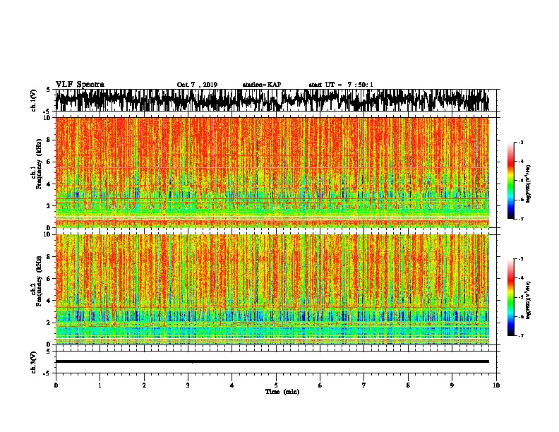Click time axis tick label '5'

coord(276,385)
